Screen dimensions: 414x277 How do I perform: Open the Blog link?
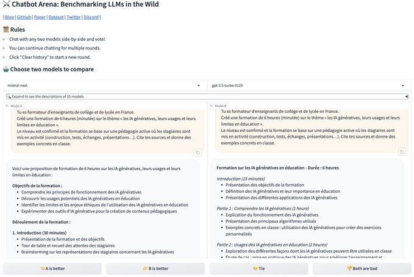pyautogui.click(x=9, y=17)
